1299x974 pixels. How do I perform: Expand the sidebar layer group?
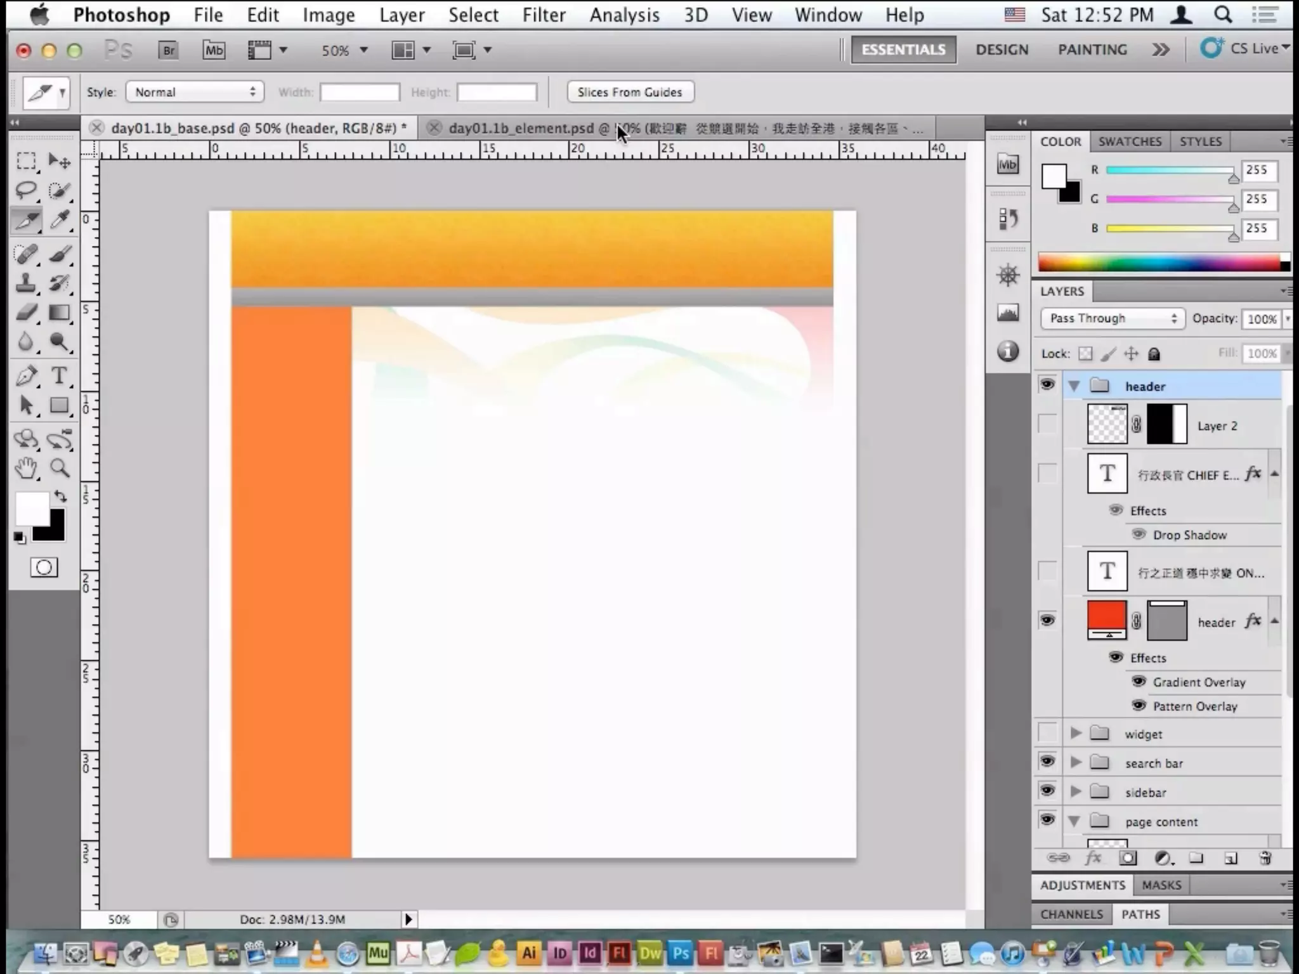1076,791
